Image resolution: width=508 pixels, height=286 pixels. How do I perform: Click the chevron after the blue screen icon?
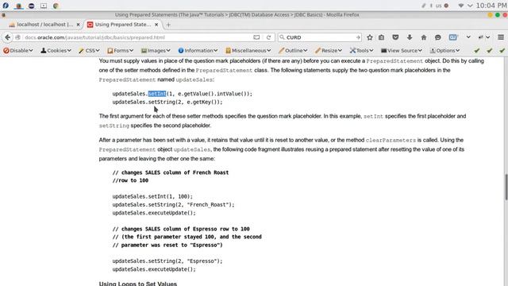click(468, 37)
